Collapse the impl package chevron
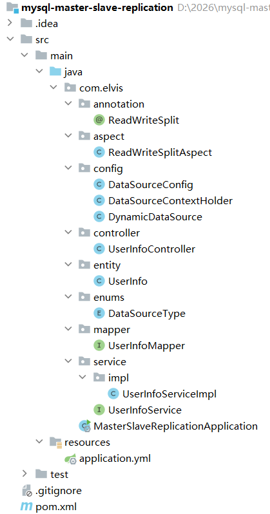The width and height of the screenshot is (270, 514). pos(83,377)
